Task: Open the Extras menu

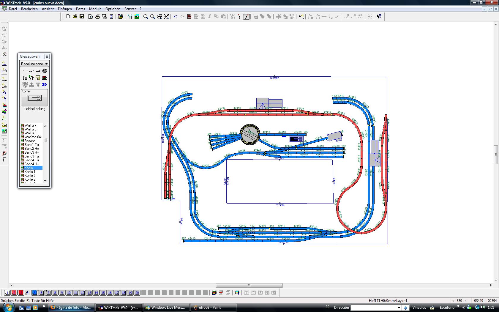Action: pyautogui.click(x=80, y=9)
